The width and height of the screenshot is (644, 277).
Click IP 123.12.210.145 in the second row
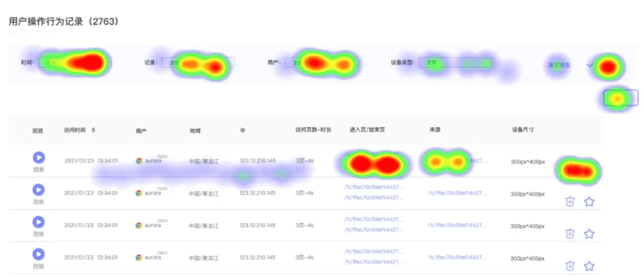(x=258, y=193)
